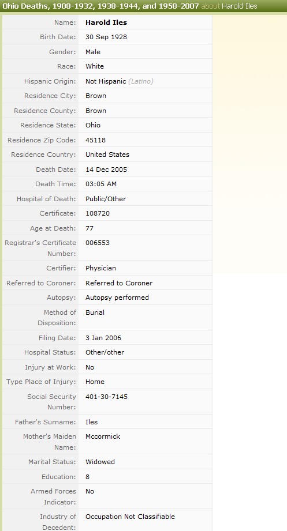Click the name value Harold Iles
The image size is (287, 531).
coord(106,22)
